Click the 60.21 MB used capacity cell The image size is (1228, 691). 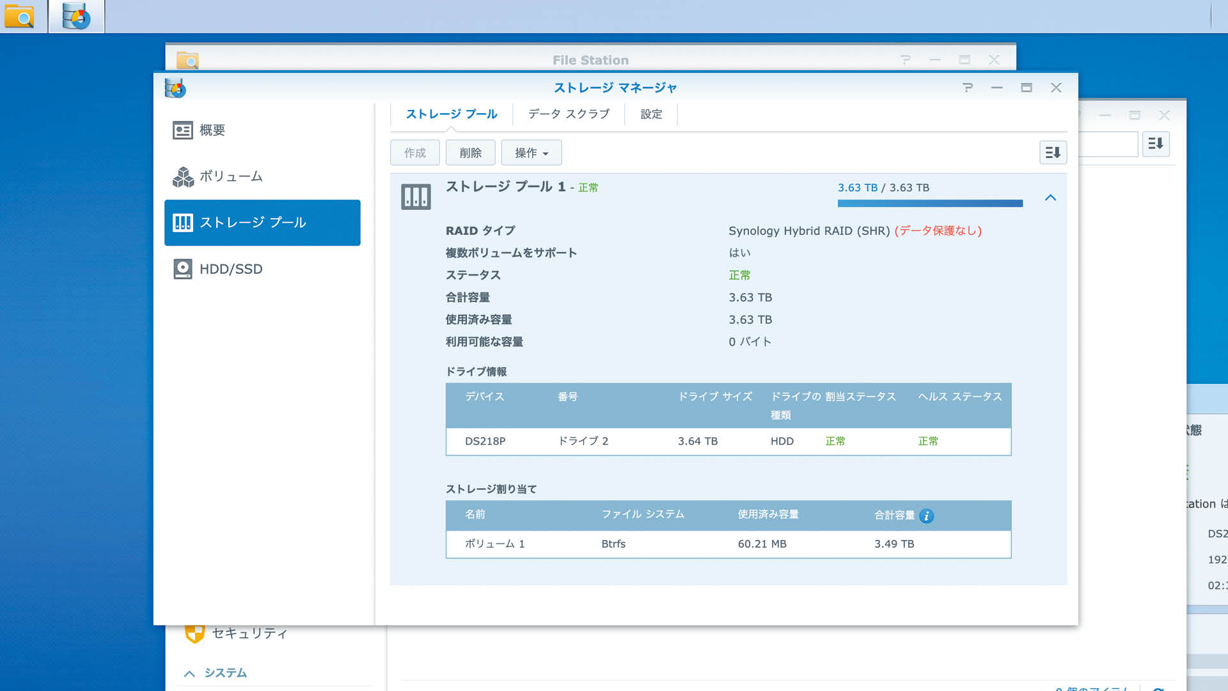tap(762, 544)
